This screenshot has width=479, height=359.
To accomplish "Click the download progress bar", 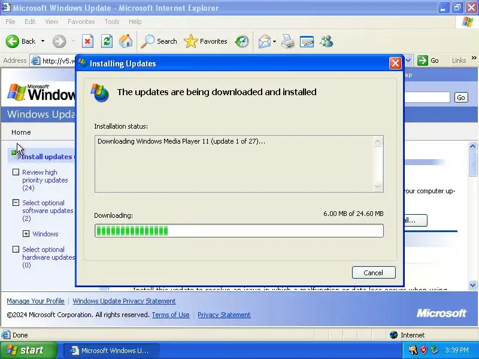I will pyautogui.click(x=239, y=230).
